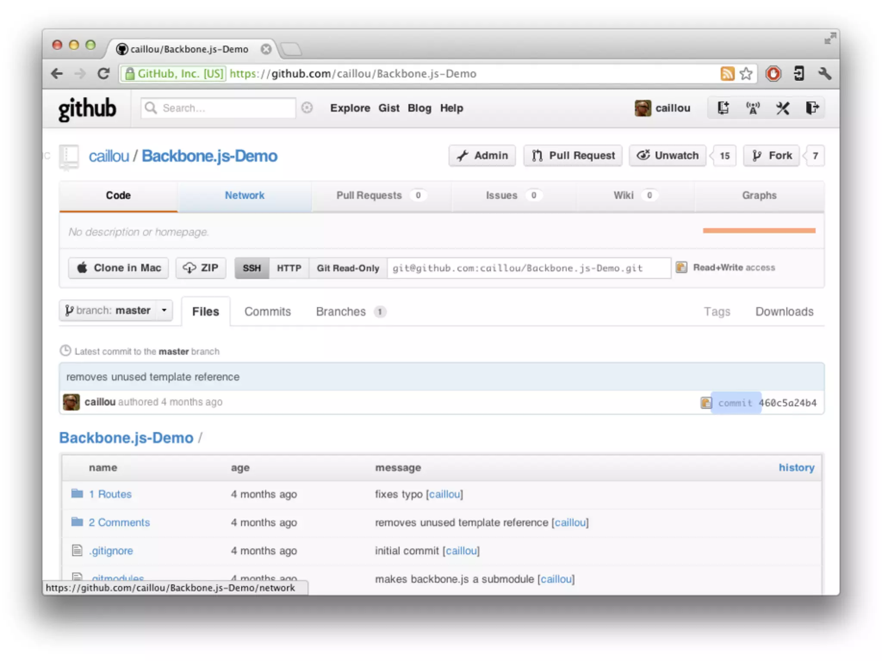This screenshot has width=882, height=661.
Task: Open the history link
Action: click(x=796, y=468)
